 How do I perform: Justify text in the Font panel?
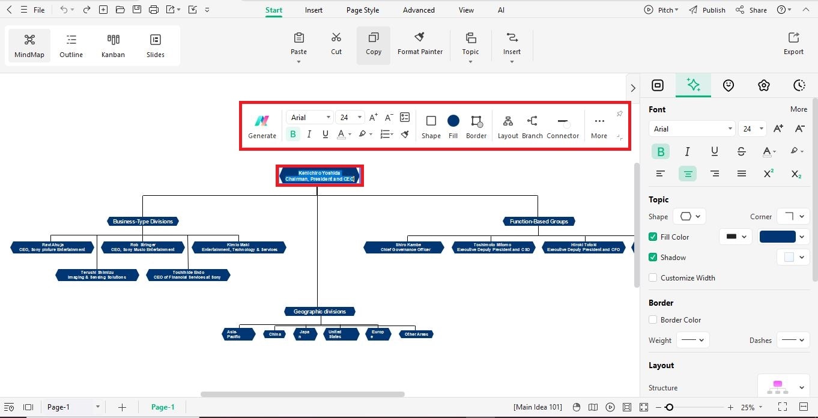pyautogui.click(x=742, y=174)
